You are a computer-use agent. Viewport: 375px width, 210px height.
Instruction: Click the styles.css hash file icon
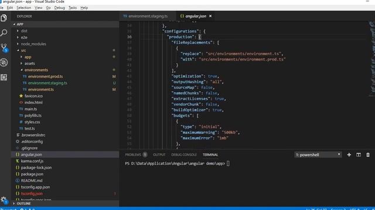coord(21,122)
